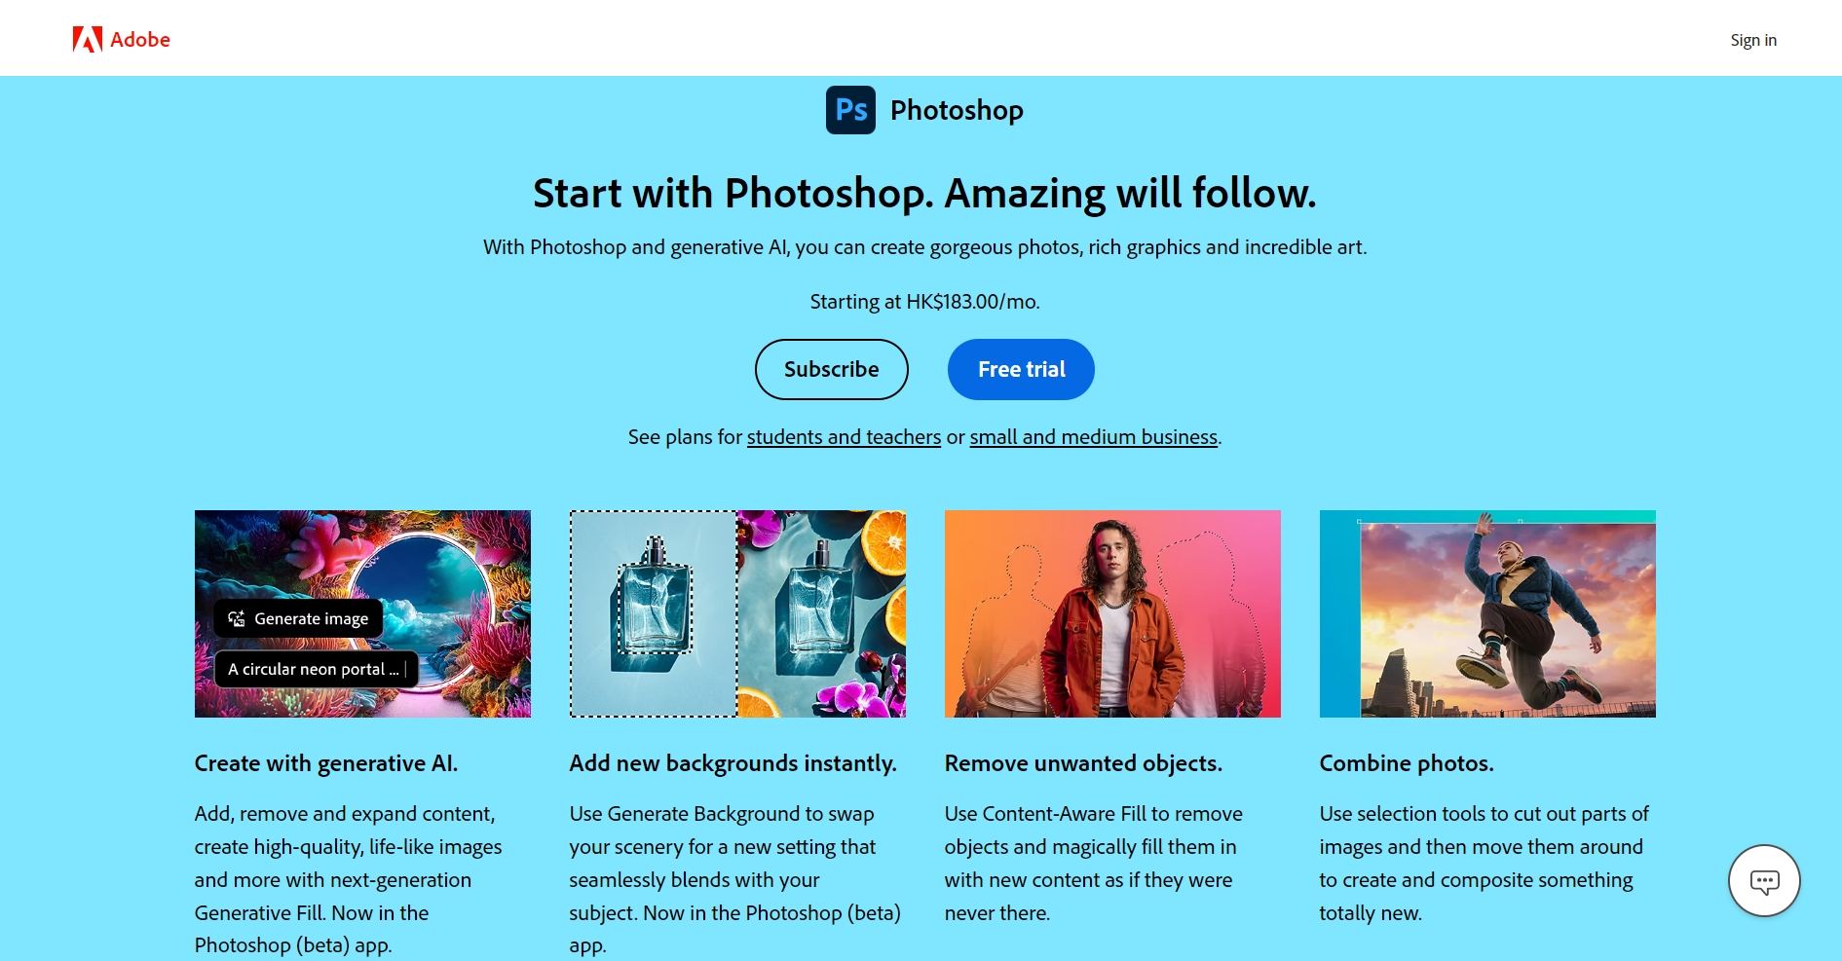Select the Create with generative AI heading
1842x961 pixels.
click(x=325, y=763)
